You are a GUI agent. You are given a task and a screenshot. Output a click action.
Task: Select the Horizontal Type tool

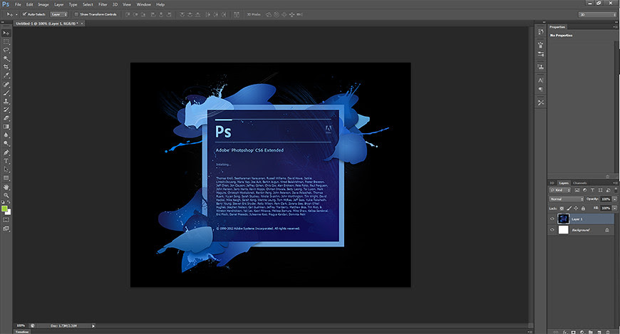(x=6, y=161)
